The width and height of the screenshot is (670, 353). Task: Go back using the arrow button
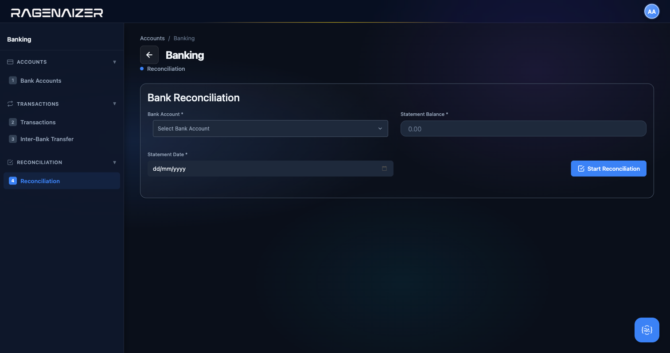pyautogui.click(x=149, y=55)
